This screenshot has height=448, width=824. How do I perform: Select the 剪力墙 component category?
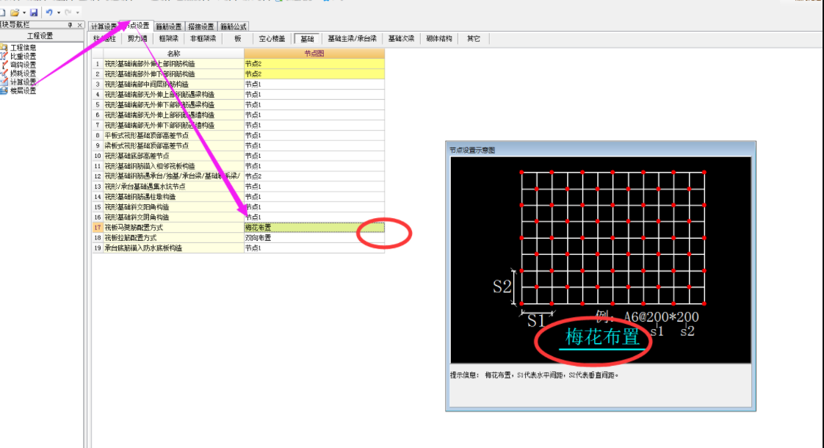pyautogui.click(x=137, y=38)
